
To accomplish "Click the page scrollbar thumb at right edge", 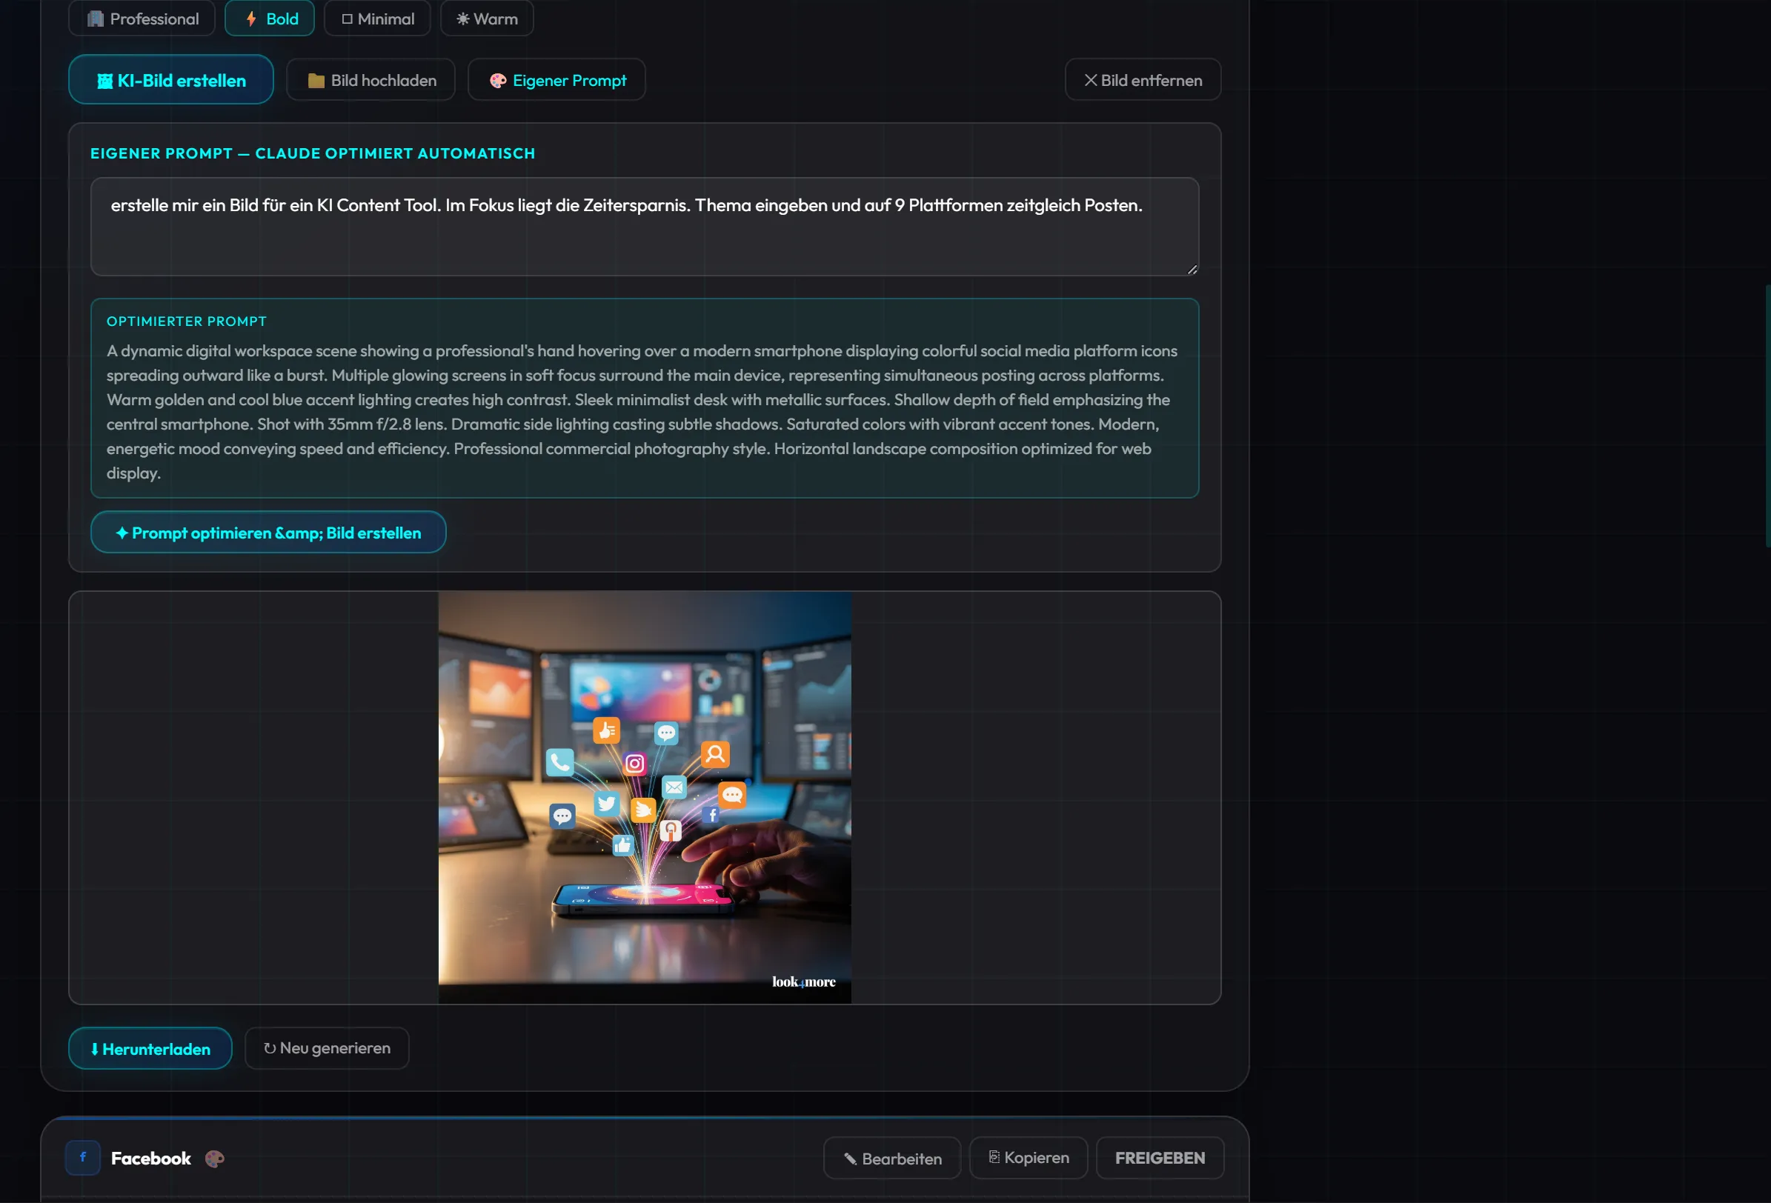I will 1767,416.
